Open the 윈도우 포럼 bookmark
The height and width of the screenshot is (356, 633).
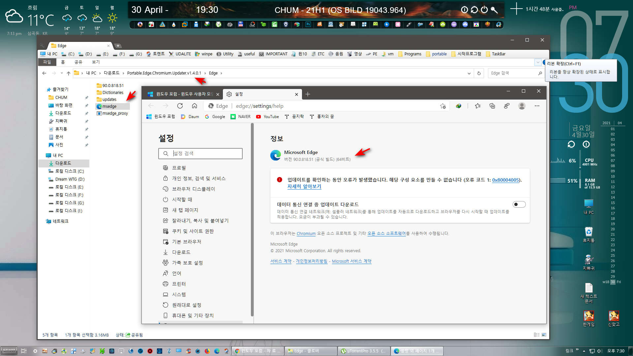(x=161, y=117)
